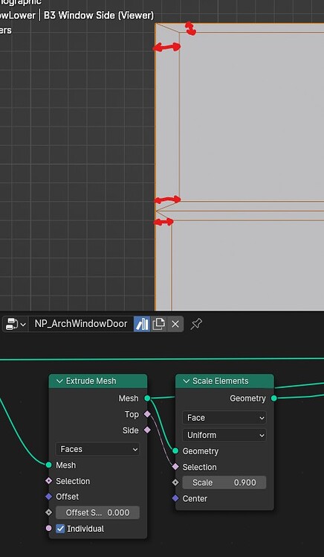Click the Top output socket
This screenshot has width=324, height=557.
(147, 414)
